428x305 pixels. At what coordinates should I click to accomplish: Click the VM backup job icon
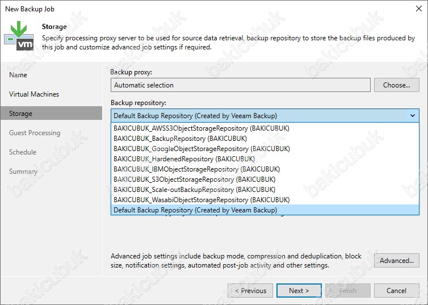point(19,36)
